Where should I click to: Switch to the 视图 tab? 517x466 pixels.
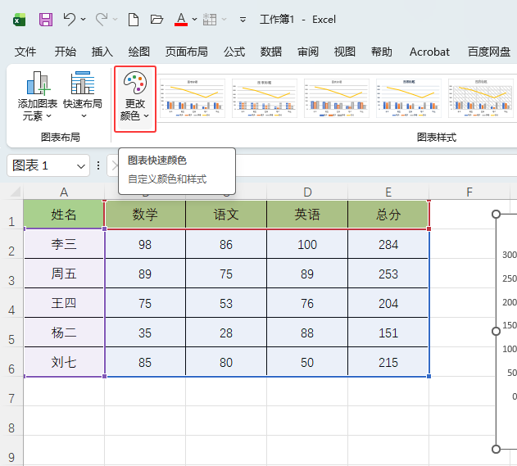(x=345, y=52)
